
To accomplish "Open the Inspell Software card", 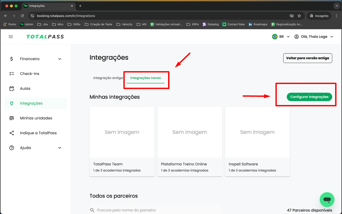I will tap(258, 142).
